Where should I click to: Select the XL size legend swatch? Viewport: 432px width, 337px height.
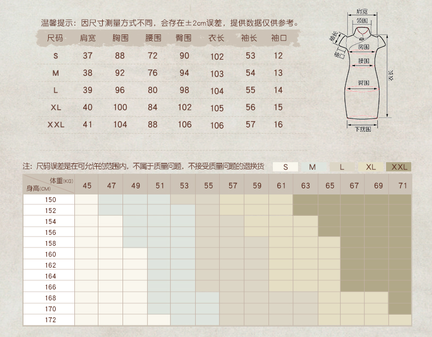coord(371,167)
